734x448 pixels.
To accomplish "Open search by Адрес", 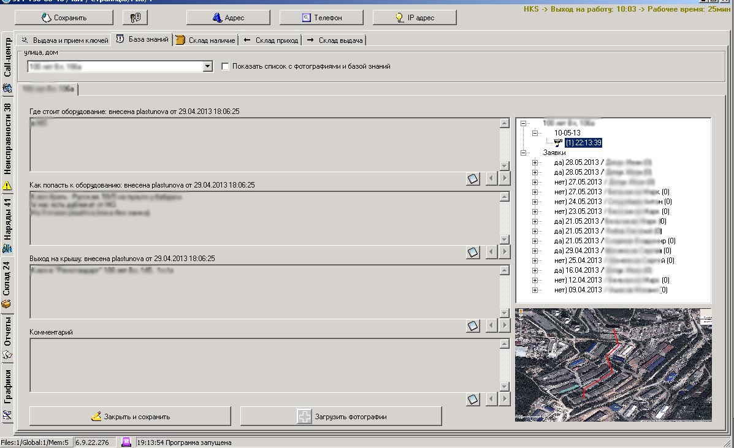I will coord(228,18).
